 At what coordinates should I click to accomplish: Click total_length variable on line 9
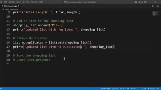point(66,12)
